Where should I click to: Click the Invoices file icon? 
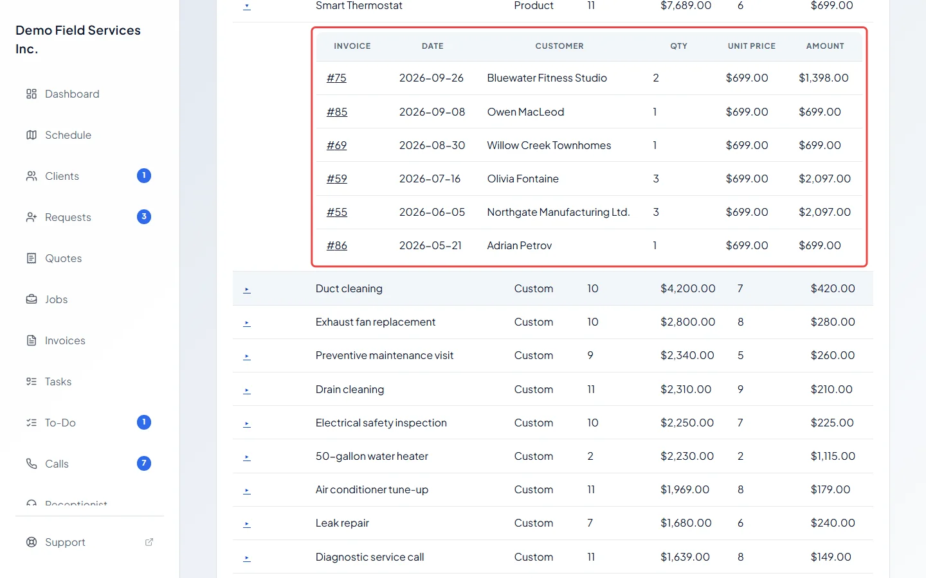(32, 340)
